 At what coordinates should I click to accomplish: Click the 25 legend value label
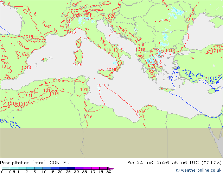(68, 172)
